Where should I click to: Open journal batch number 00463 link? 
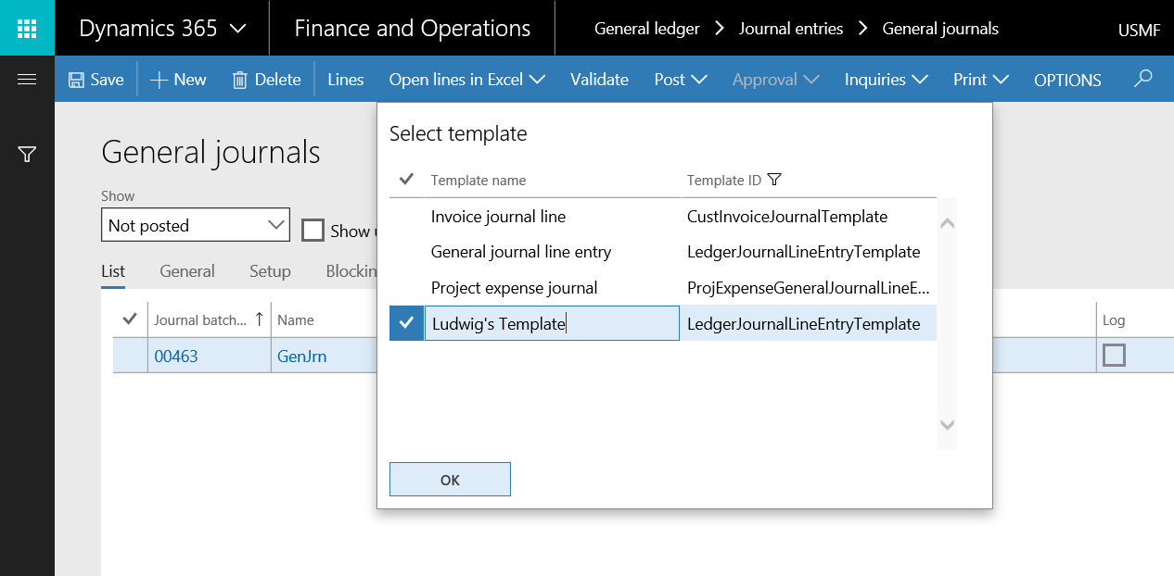176,356
